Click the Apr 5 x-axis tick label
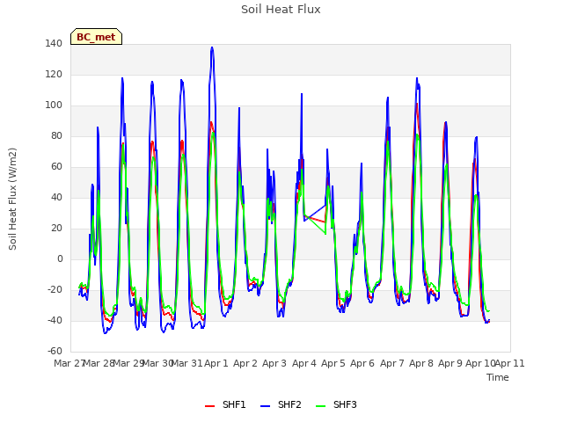The width and height of the screenshot is (563, 422). pos(333,363)
